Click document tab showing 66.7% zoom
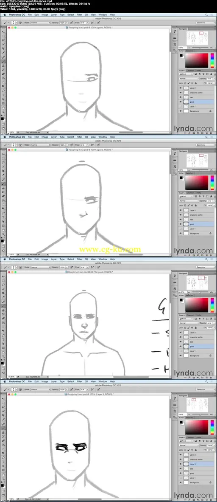The image size is (217, 502). [x=89, y=272]
